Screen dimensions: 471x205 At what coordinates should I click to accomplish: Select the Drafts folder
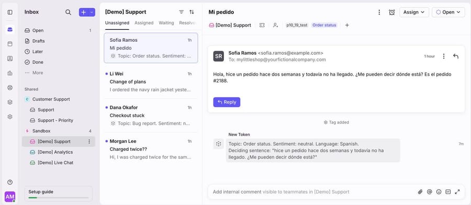click(x=59, y=41)
